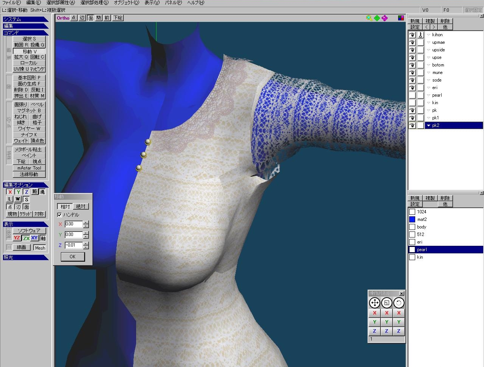Click the magenta rotate view icon
This screenshot has width=484, height=367.
[385, 18]
